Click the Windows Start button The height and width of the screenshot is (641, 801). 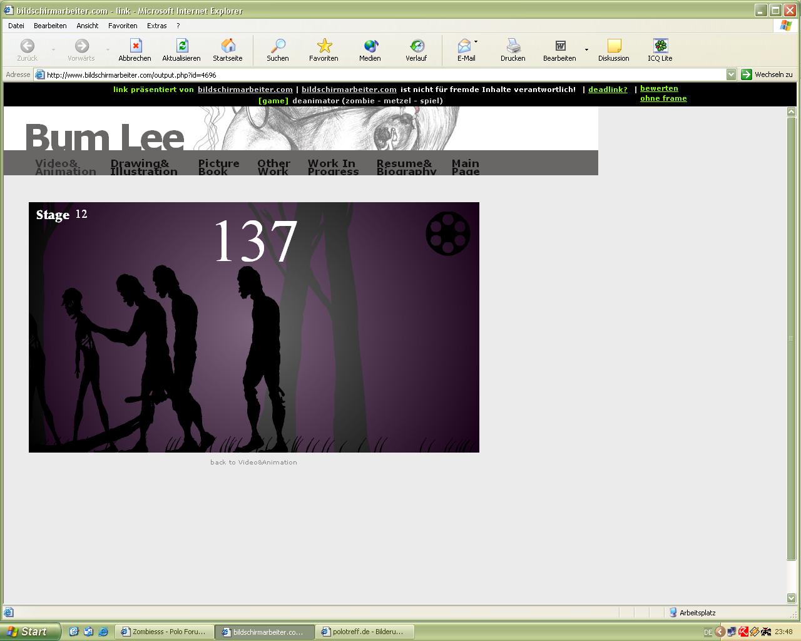pos(31,632)
